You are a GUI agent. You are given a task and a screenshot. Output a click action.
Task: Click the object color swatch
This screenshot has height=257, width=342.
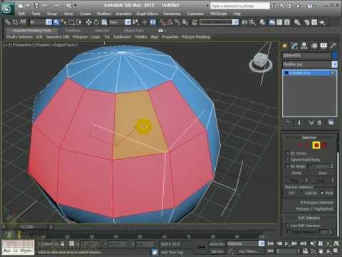pyautogui.click(x=334, y=55)
